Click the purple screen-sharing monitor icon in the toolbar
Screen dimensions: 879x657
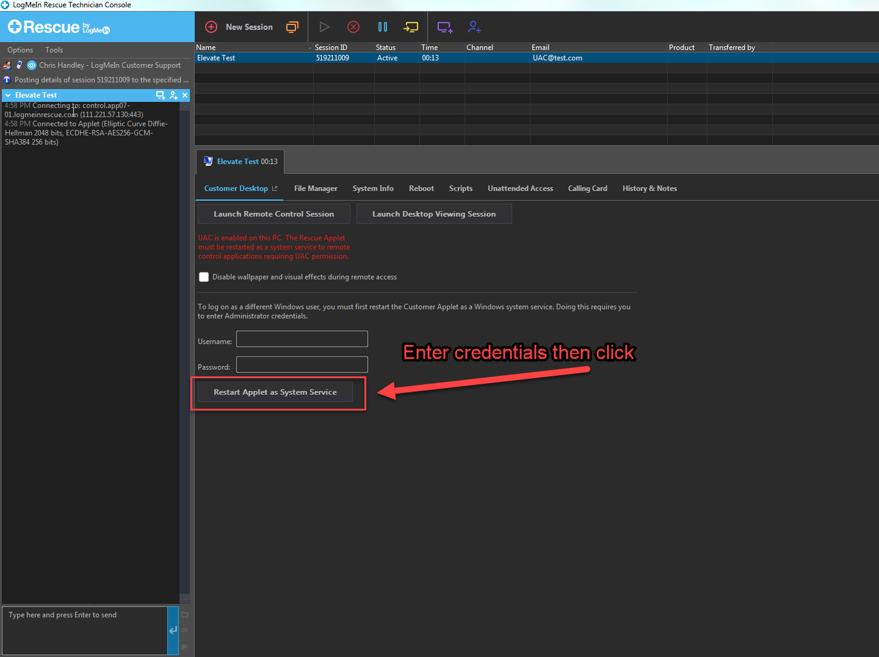[445, 27]
